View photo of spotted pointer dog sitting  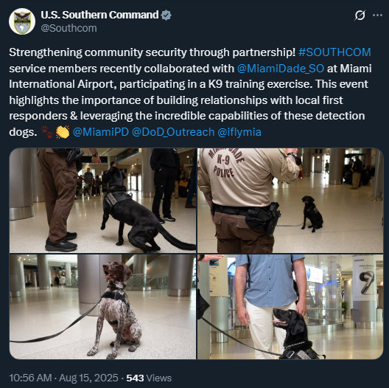102,307
